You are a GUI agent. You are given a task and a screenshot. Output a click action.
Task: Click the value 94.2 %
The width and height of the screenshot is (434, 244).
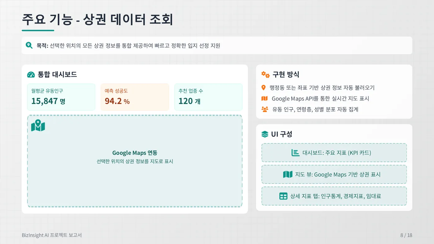117,101
